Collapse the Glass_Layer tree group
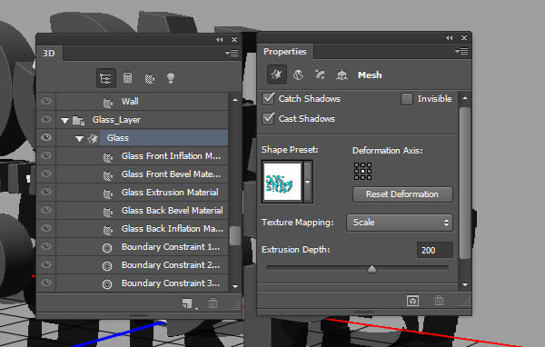Viewport: 545px width, 347px height. pyautogui.click(x=64, y=121)
